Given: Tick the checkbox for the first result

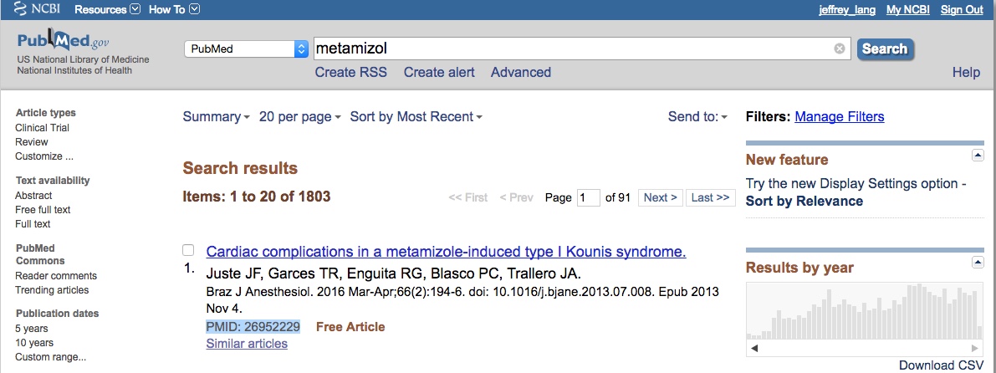Looking at the screenshot, I should coord(188,250).
